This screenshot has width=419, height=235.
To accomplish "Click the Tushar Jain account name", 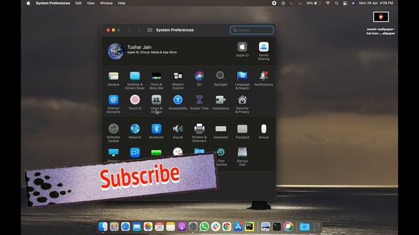I will (139, 47).
